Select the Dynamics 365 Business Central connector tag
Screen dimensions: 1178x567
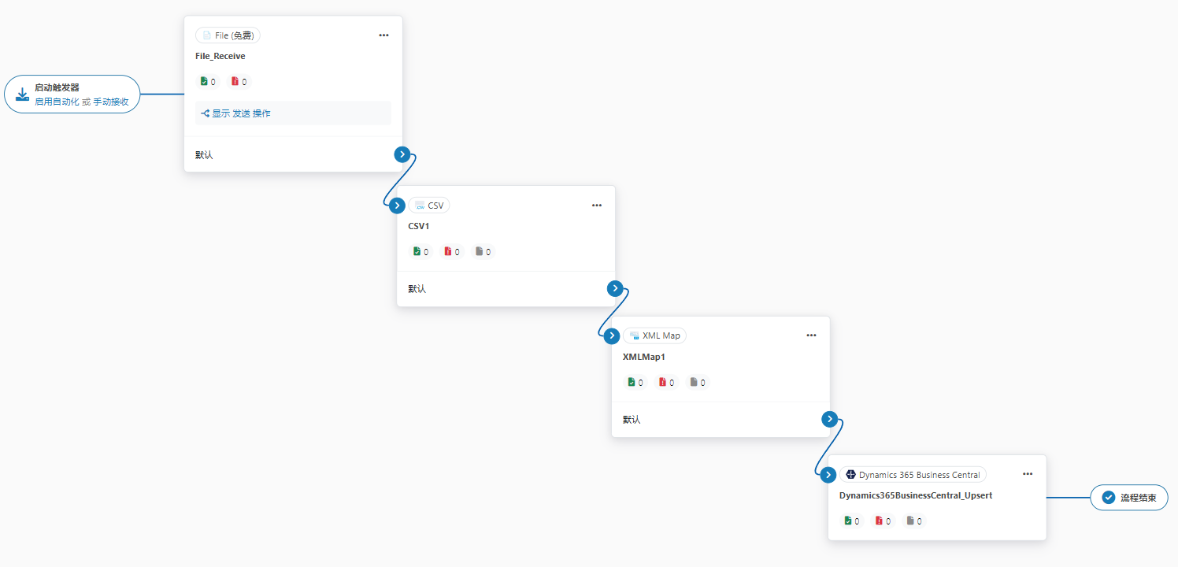[913, 475]
